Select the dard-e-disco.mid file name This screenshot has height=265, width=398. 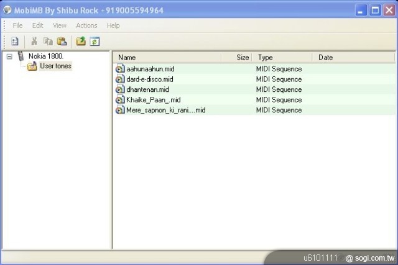click(150, 79)
